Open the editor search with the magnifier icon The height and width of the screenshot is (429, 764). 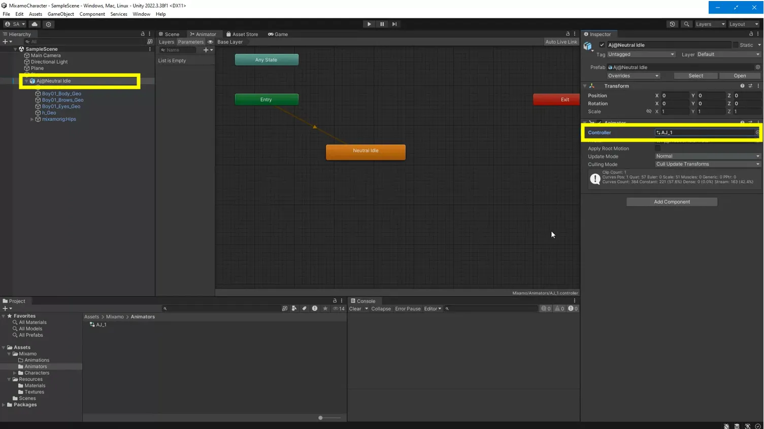(x=686, y=24)
